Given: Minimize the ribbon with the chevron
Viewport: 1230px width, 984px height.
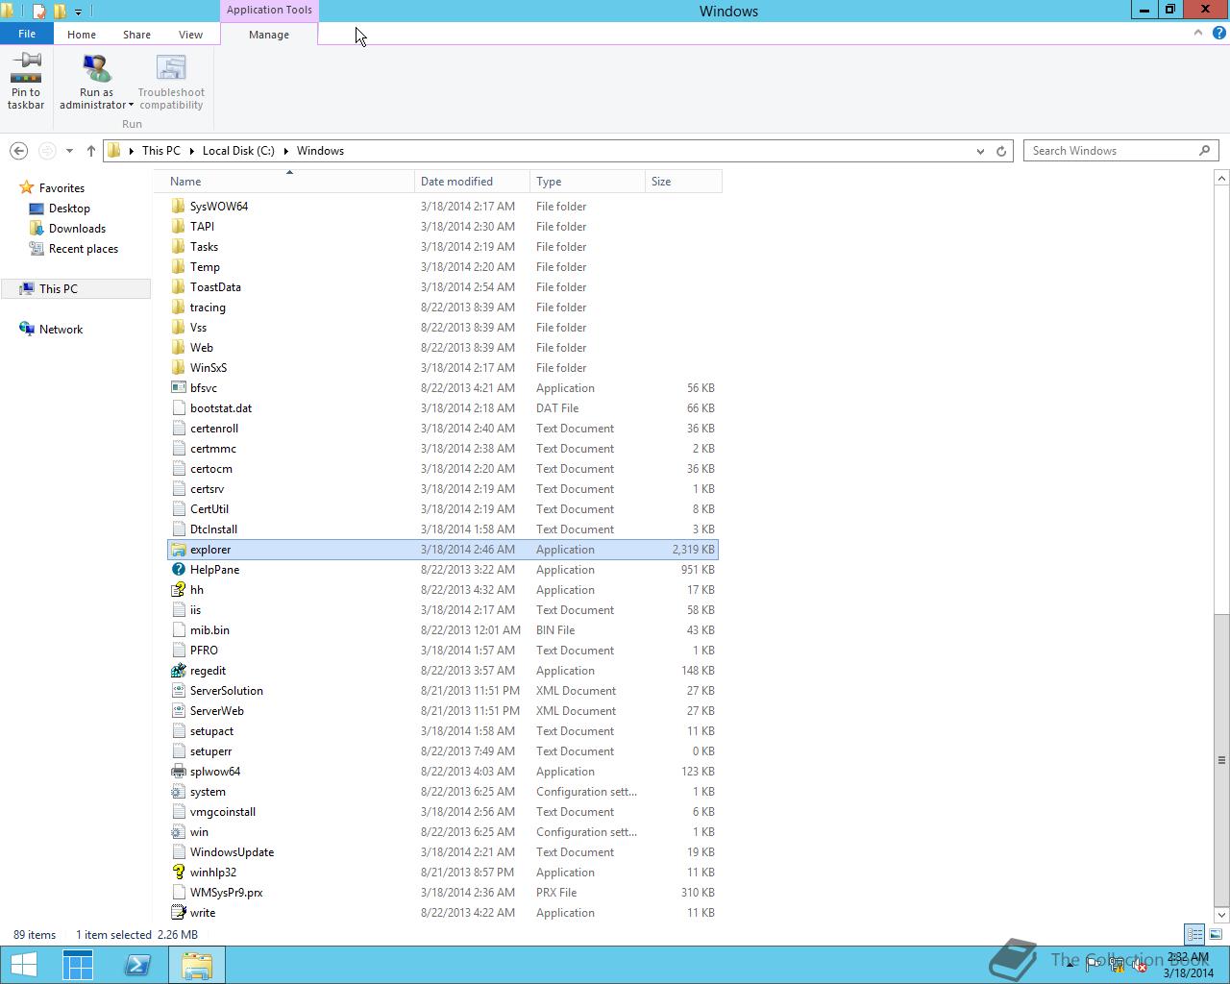Looking at the screenshot, I should click(x=1197, y=33).
